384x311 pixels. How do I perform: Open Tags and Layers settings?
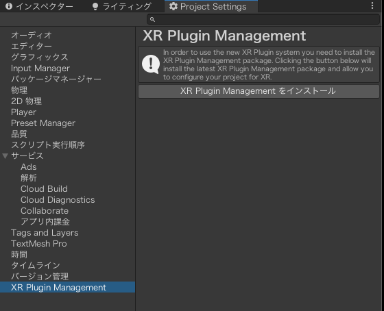pyautogui.click(x=45, y=233)
